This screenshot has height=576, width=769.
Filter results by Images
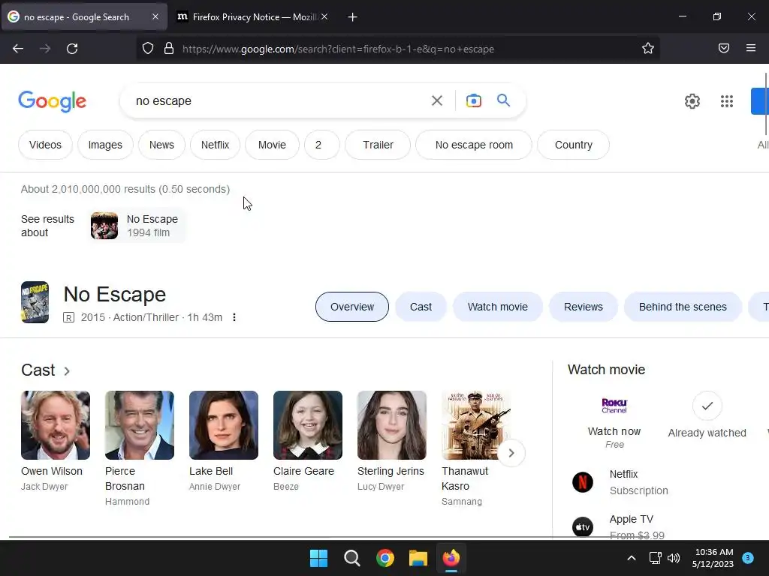(105, 145)
